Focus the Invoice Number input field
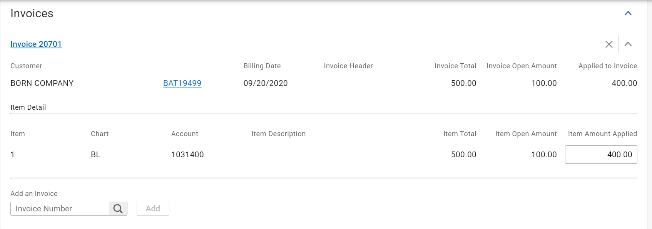The height and width of the screenshot is (229, 652). coord(60,209)
